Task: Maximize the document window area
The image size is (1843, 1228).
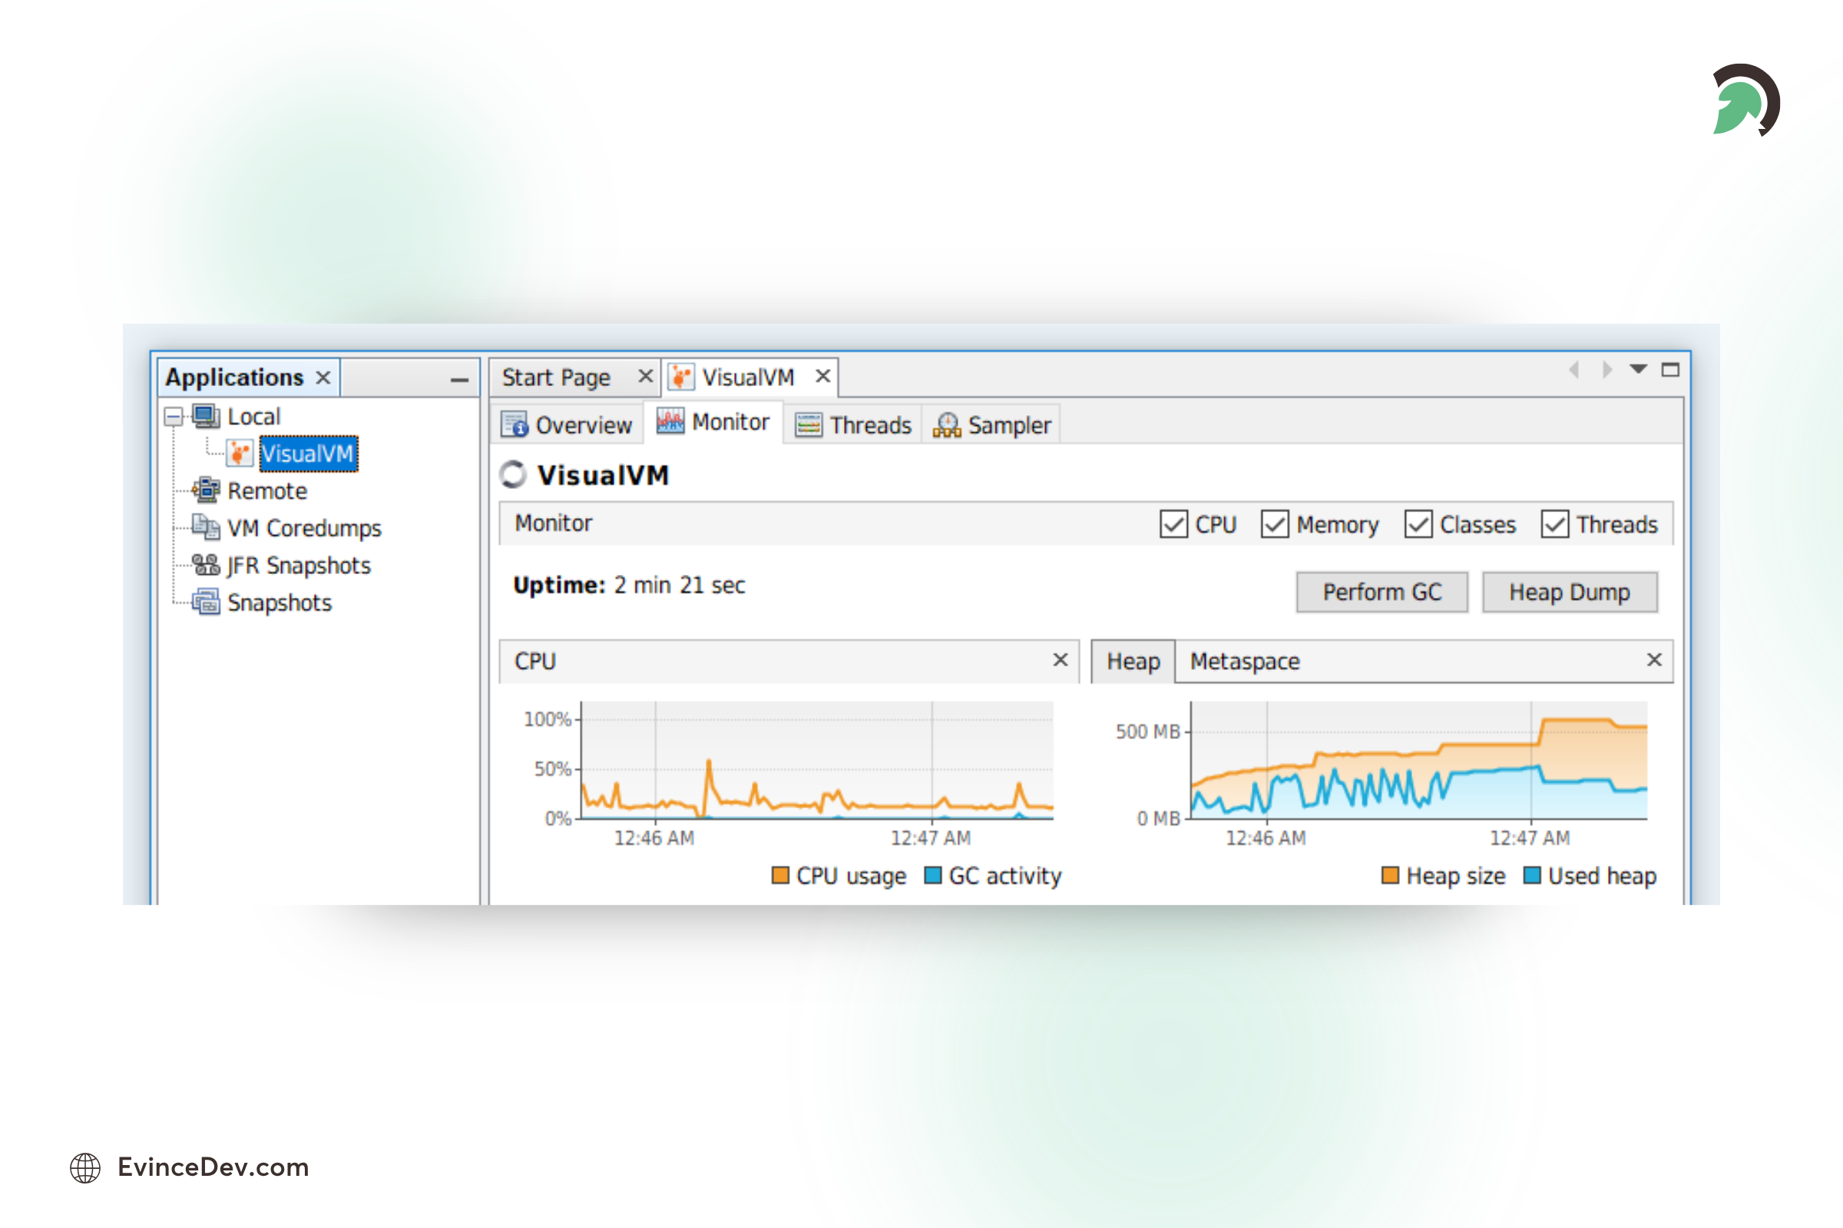Action: point(1671,370)
